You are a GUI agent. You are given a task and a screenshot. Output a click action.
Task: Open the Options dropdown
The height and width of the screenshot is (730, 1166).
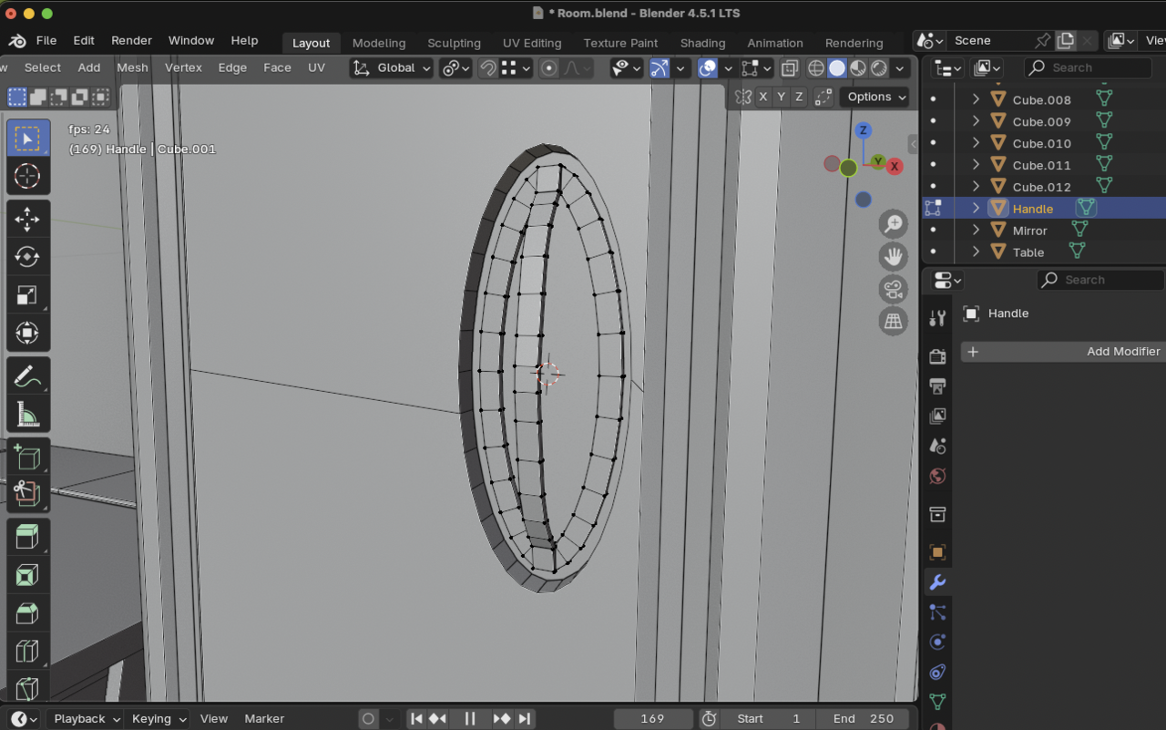tap(874, 97)
